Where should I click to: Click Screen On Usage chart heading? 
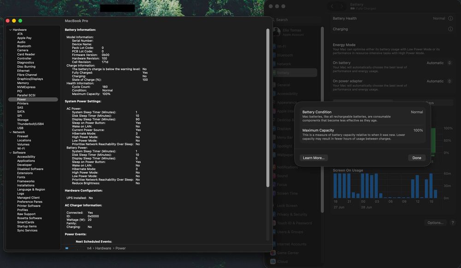pos(348,171)
